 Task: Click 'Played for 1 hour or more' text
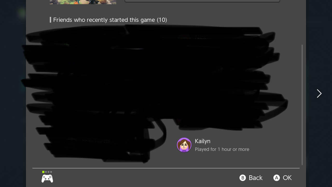(x=222, y=149)
